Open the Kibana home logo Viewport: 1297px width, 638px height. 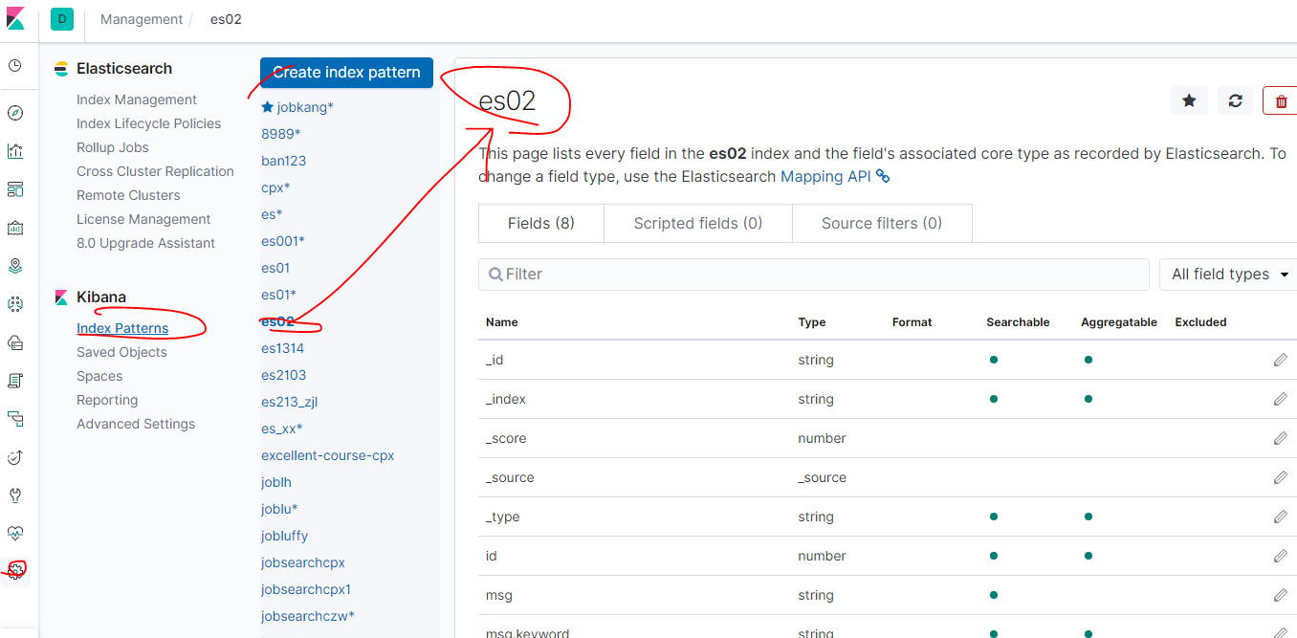15,19
